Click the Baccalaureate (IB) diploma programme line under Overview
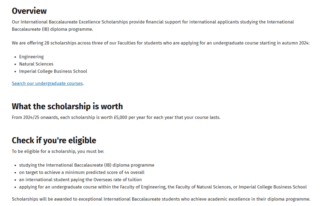Screen dimensions: 322x206 click(52, 29)
